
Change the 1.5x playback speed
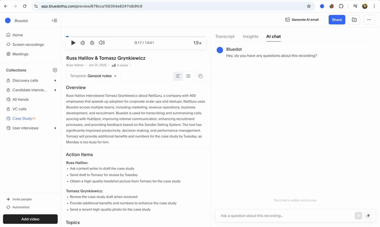tap(197, 43)
